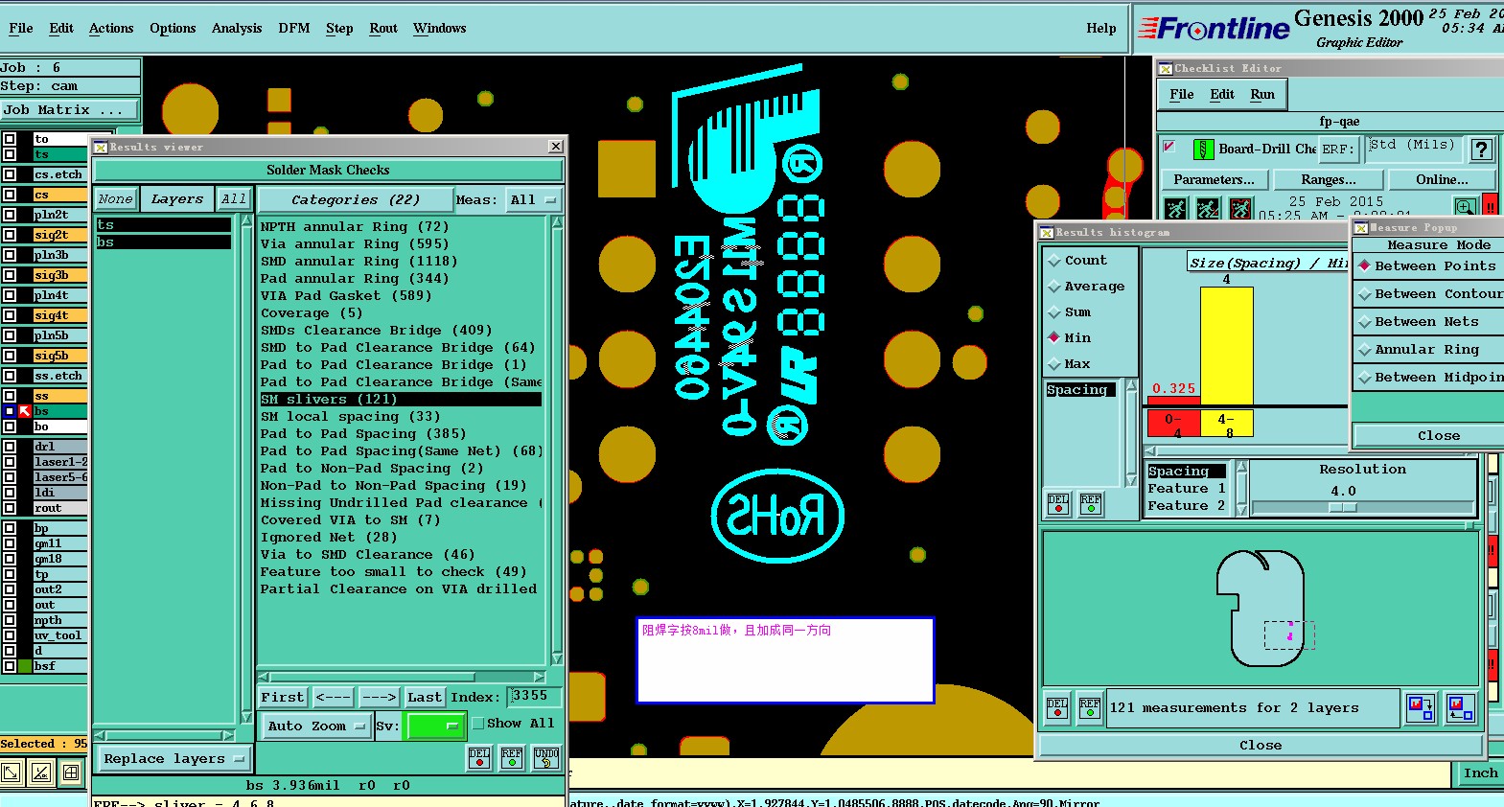This screenshot has height=807, width=1504.
Task: Click histogram export-to-layer icon with down arrow
Action: (1420, 708)
